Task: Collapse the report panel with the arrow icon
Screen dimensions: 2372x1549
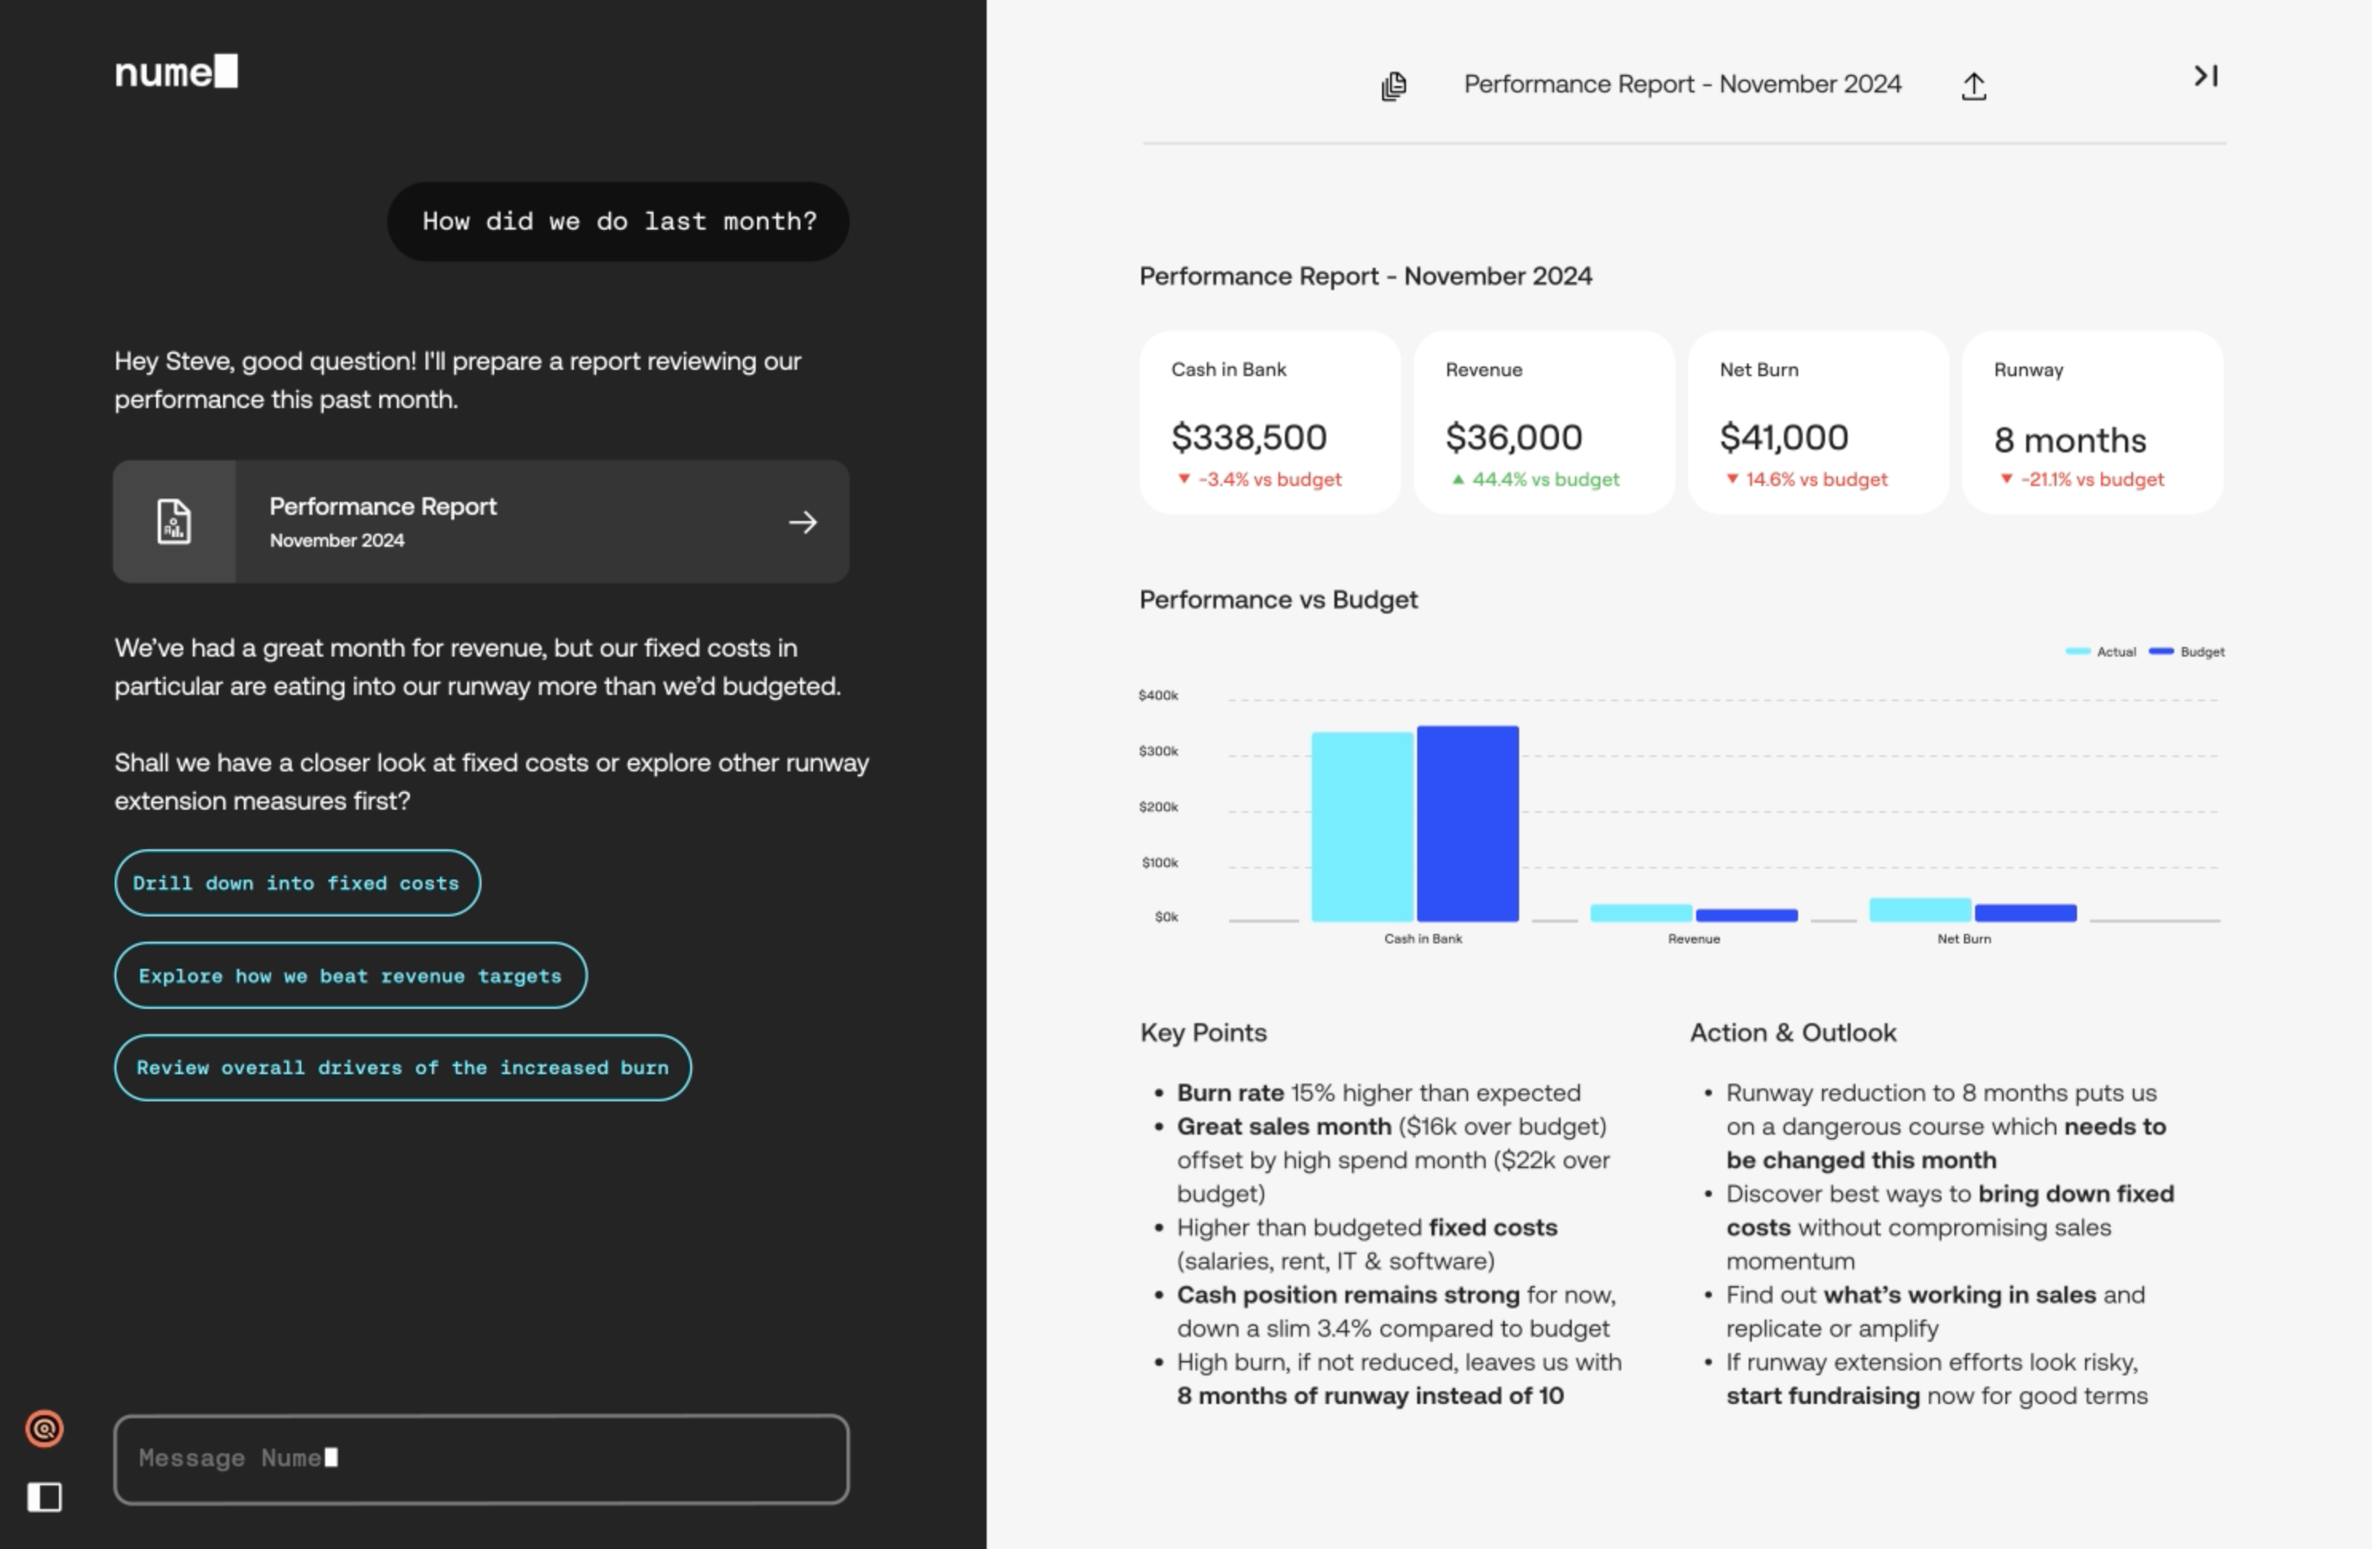Action: tap(2205, 76)
